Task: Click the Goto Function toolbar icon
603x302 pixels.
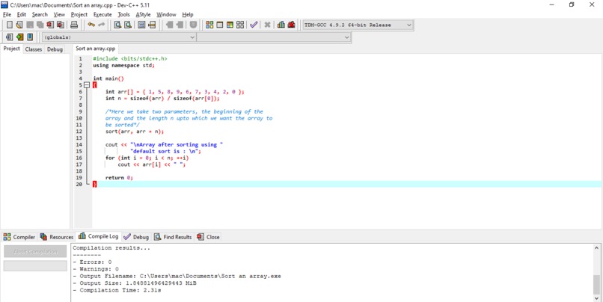Action: [141, 25]
